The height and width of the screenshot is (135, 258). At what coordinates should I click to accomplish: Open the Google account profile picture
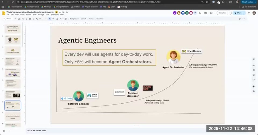click(x=254, y=13)
